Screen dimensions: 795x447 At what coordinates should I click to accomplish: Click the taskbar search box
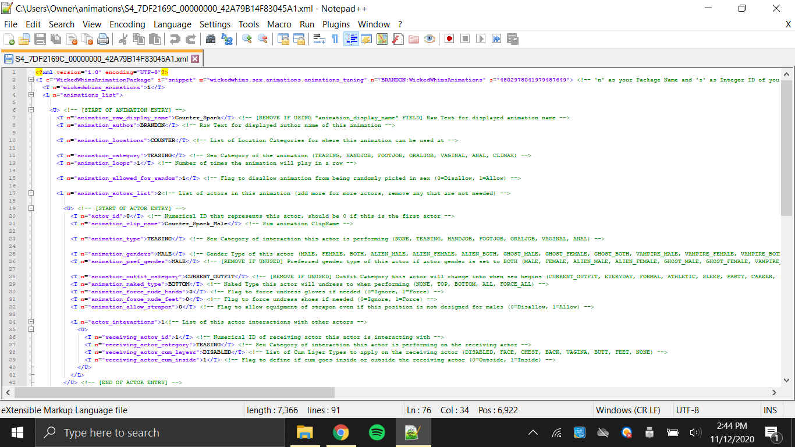pyautogui.click(x=161, y=432)
